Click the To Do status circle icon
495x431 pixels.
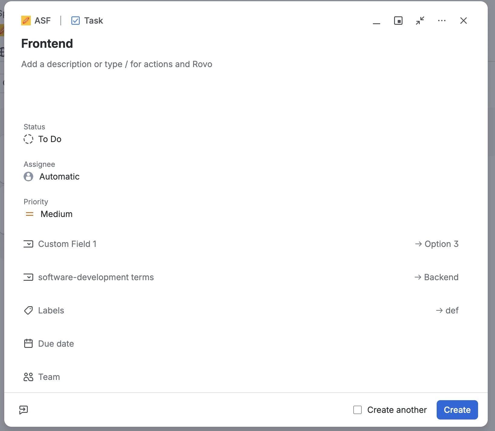pos(28,139)
